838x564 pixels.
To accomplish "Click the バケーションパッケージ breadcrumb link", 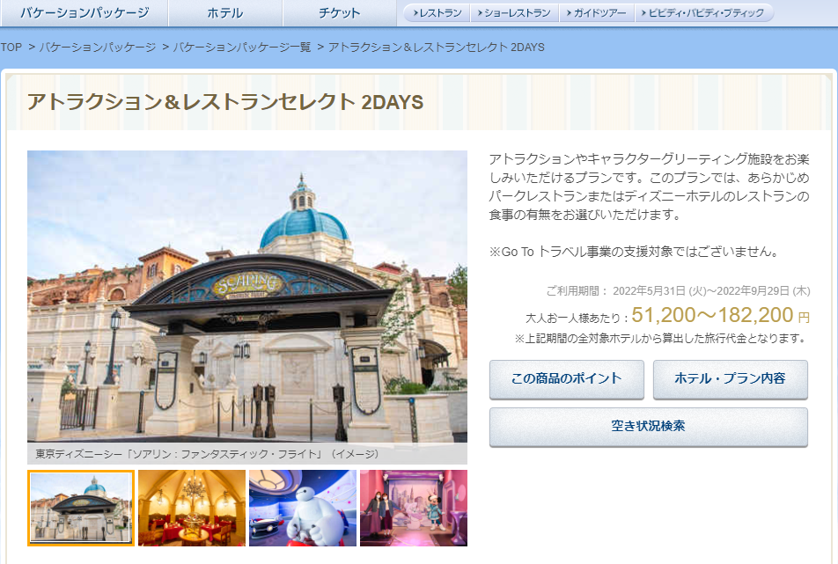I will [x=98, y=47].
